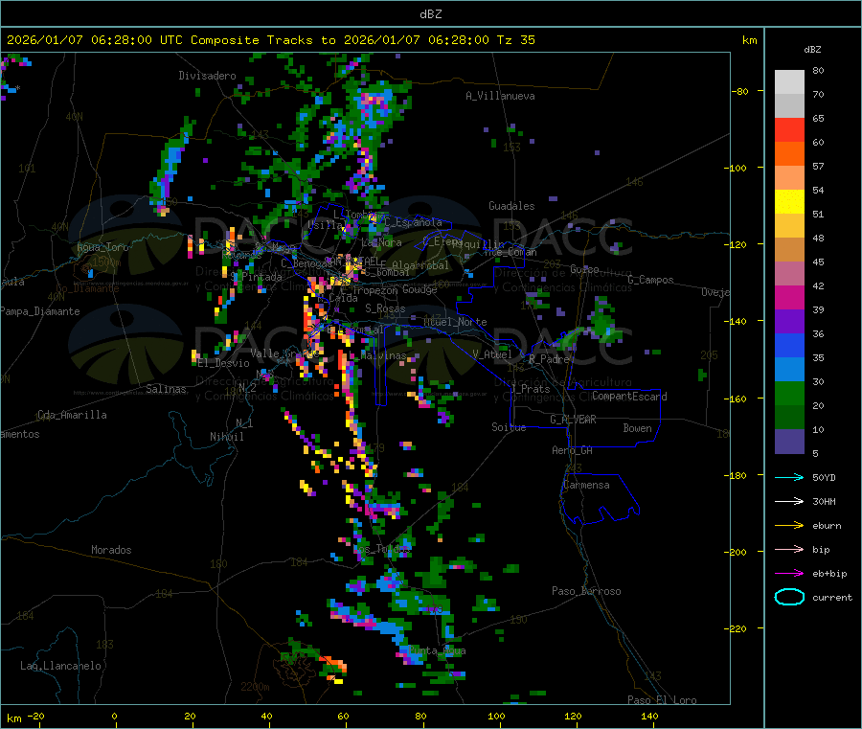Click the 'Lag.Llancanelo' map label
The width and height of the screenshot is (862, 729).
click(60, 666)
